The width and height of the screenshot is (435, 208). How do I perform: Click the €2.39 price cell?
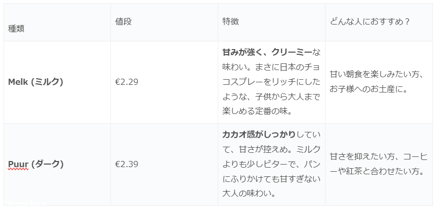pyautogui.click(x=127, y=164)
